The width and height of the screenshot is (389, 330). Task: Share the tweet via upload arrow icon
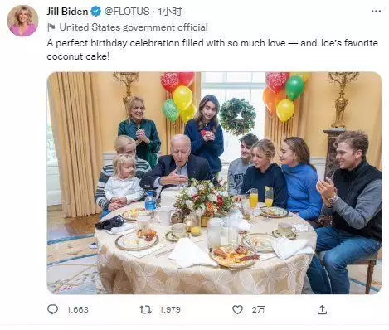click(x=322, y=309)
